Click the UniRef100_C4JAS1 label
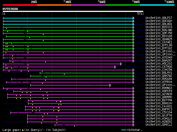The height and width of the screenshot is (132, 177). tap(159, 106)
